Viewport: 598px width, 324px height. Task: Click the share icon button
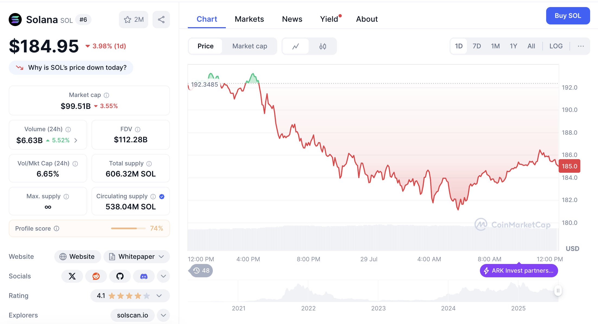point(161,20)
